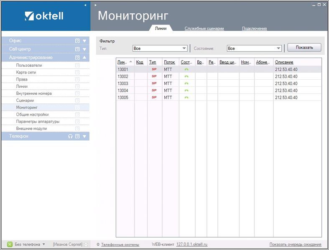Click green phone state icon for line 13002

(186, 76)
